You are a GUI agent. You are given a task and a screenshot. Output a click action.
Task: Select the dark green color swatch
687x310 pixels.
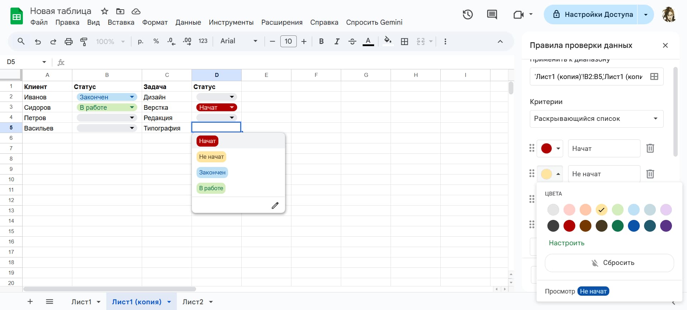pyautogui.click(x=618, y=226)
